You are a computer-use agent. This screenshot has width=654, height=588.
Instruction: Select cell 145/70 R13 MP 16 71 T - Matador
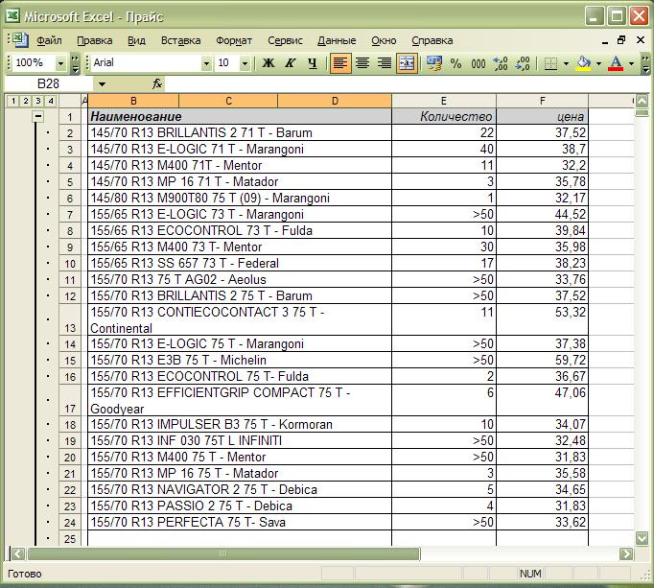[240, 181]
